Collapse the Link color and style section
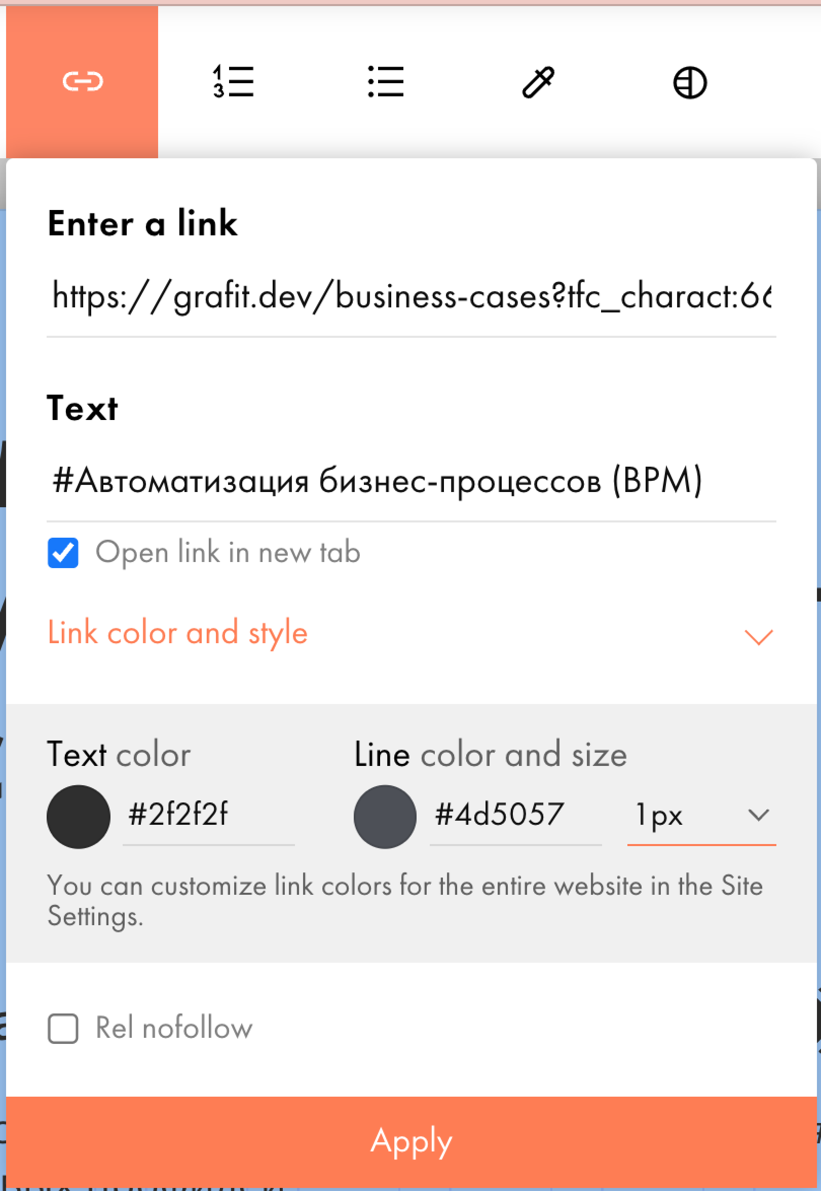The image size is (821, 1191). click(x=177, y=633)
